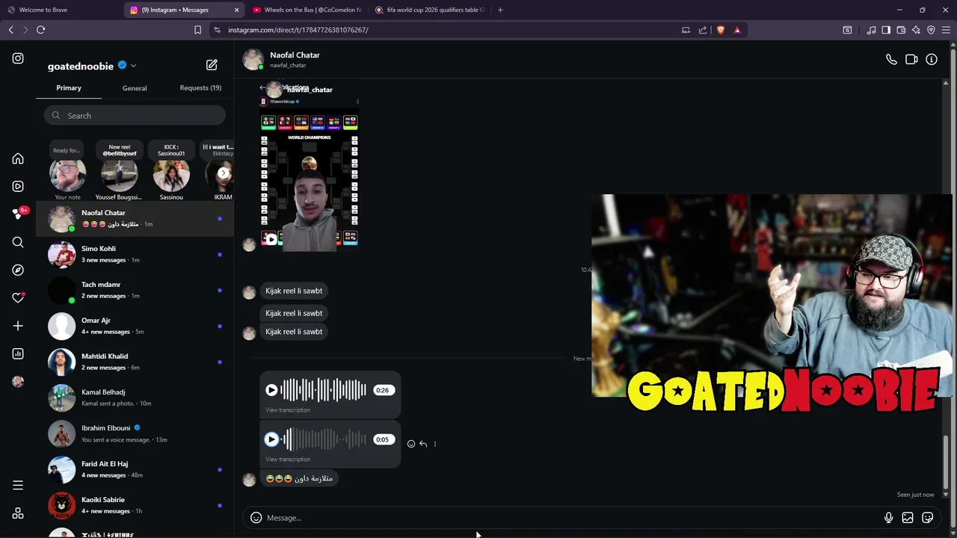Switch to fifa world cup 2026 qualifiers tab
Image resolution: width=957 pixels, height=538 pixels.
tap(429, 10)
